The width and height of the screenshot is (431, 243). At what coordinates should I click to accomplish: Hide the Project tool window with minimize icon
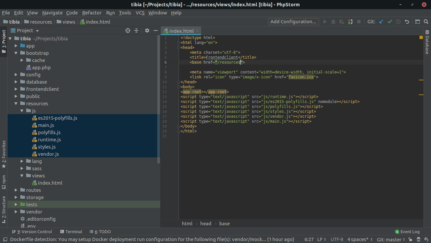point(155,30)
